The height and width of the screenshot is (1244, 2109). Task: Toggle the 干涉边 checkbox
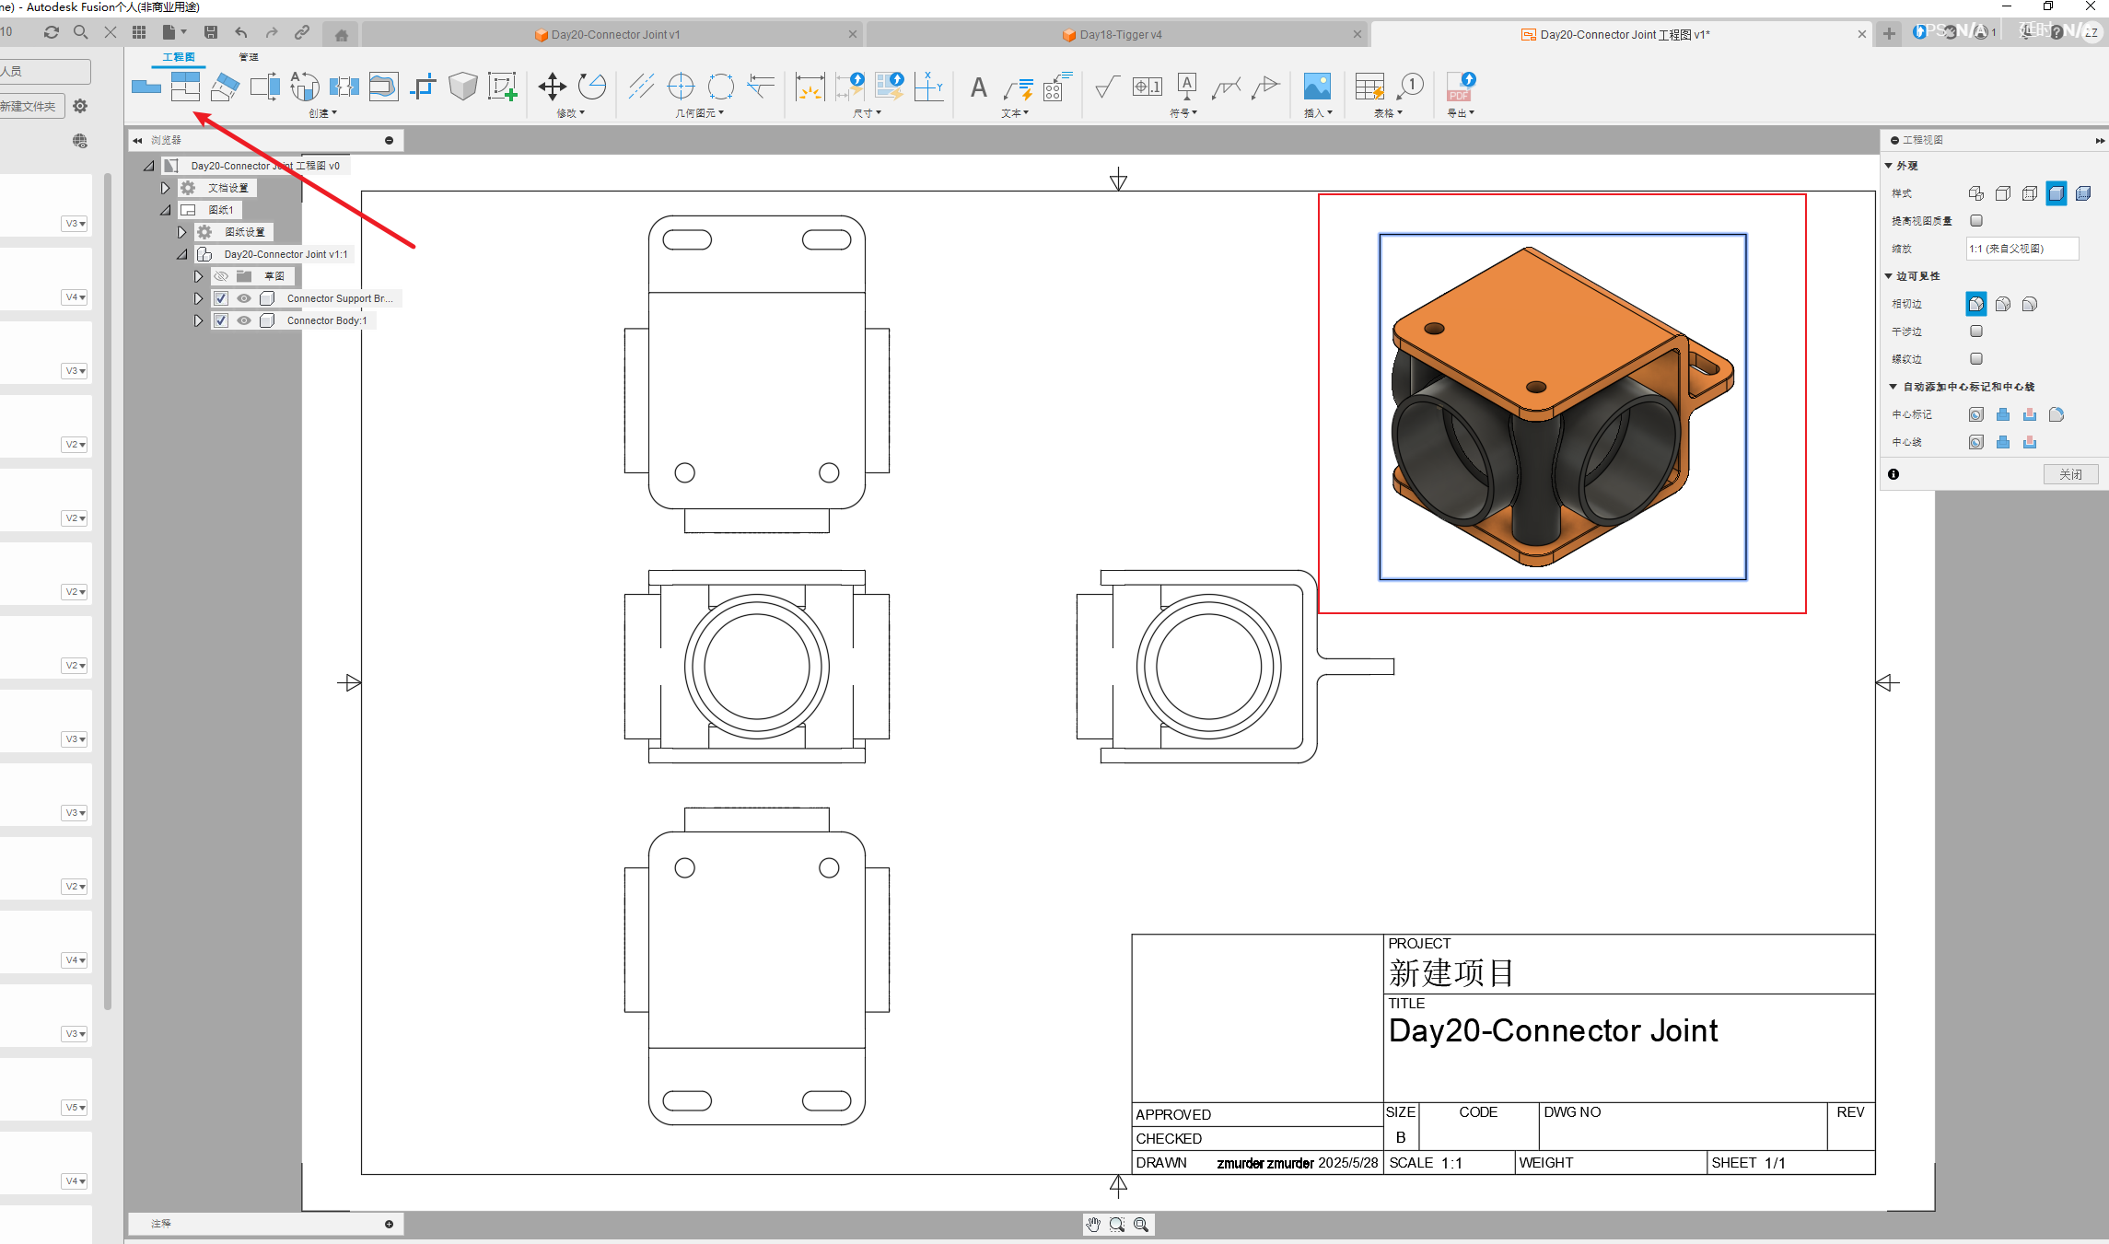tap(1976, 331)
